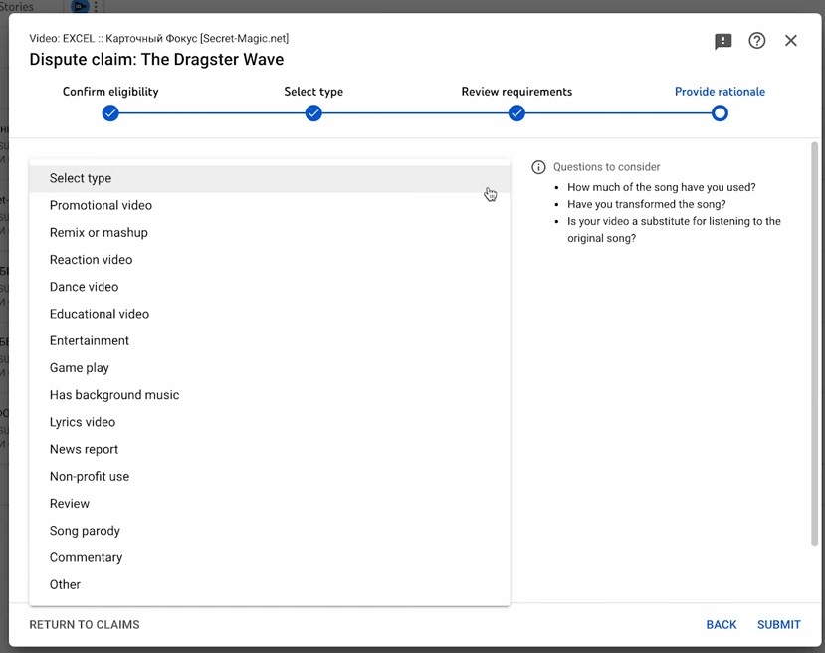Close the dispute claim dialog
The width and height of the screenshot is (825, 653).
(x=790, y=41)
